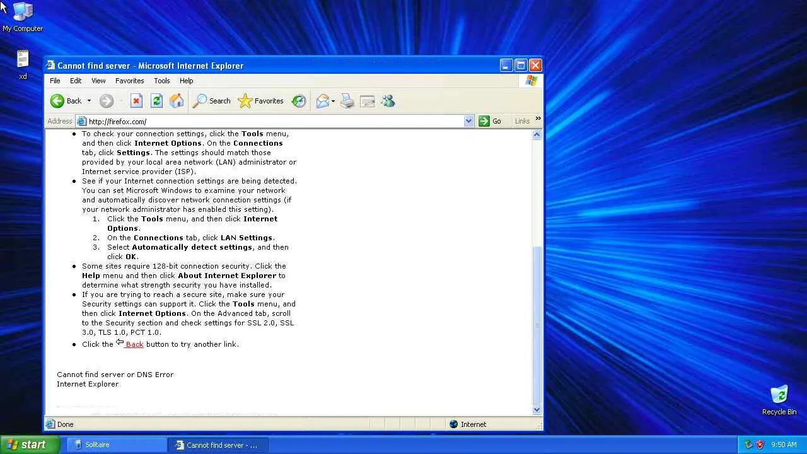The height and width of the screenshot is (454, 807).
Task: Stop loading with the red X icon
Action: [x=136, y=101]
